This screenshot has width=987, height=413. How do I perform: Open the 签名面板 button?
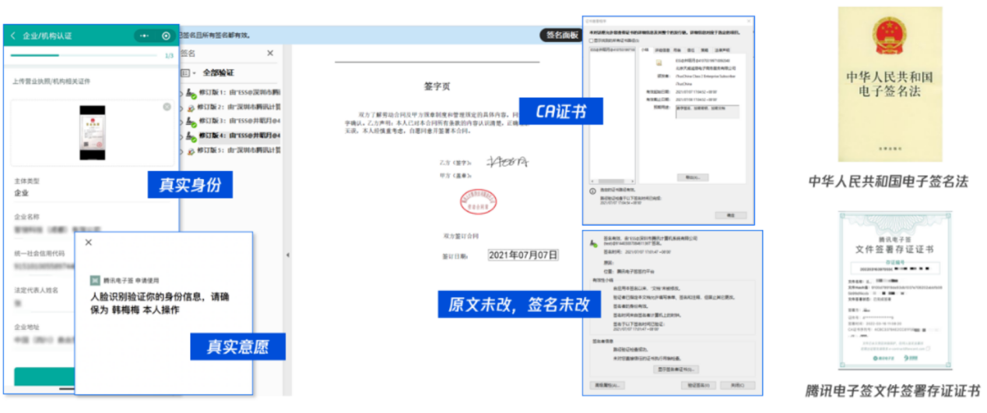tap(560, 35)
